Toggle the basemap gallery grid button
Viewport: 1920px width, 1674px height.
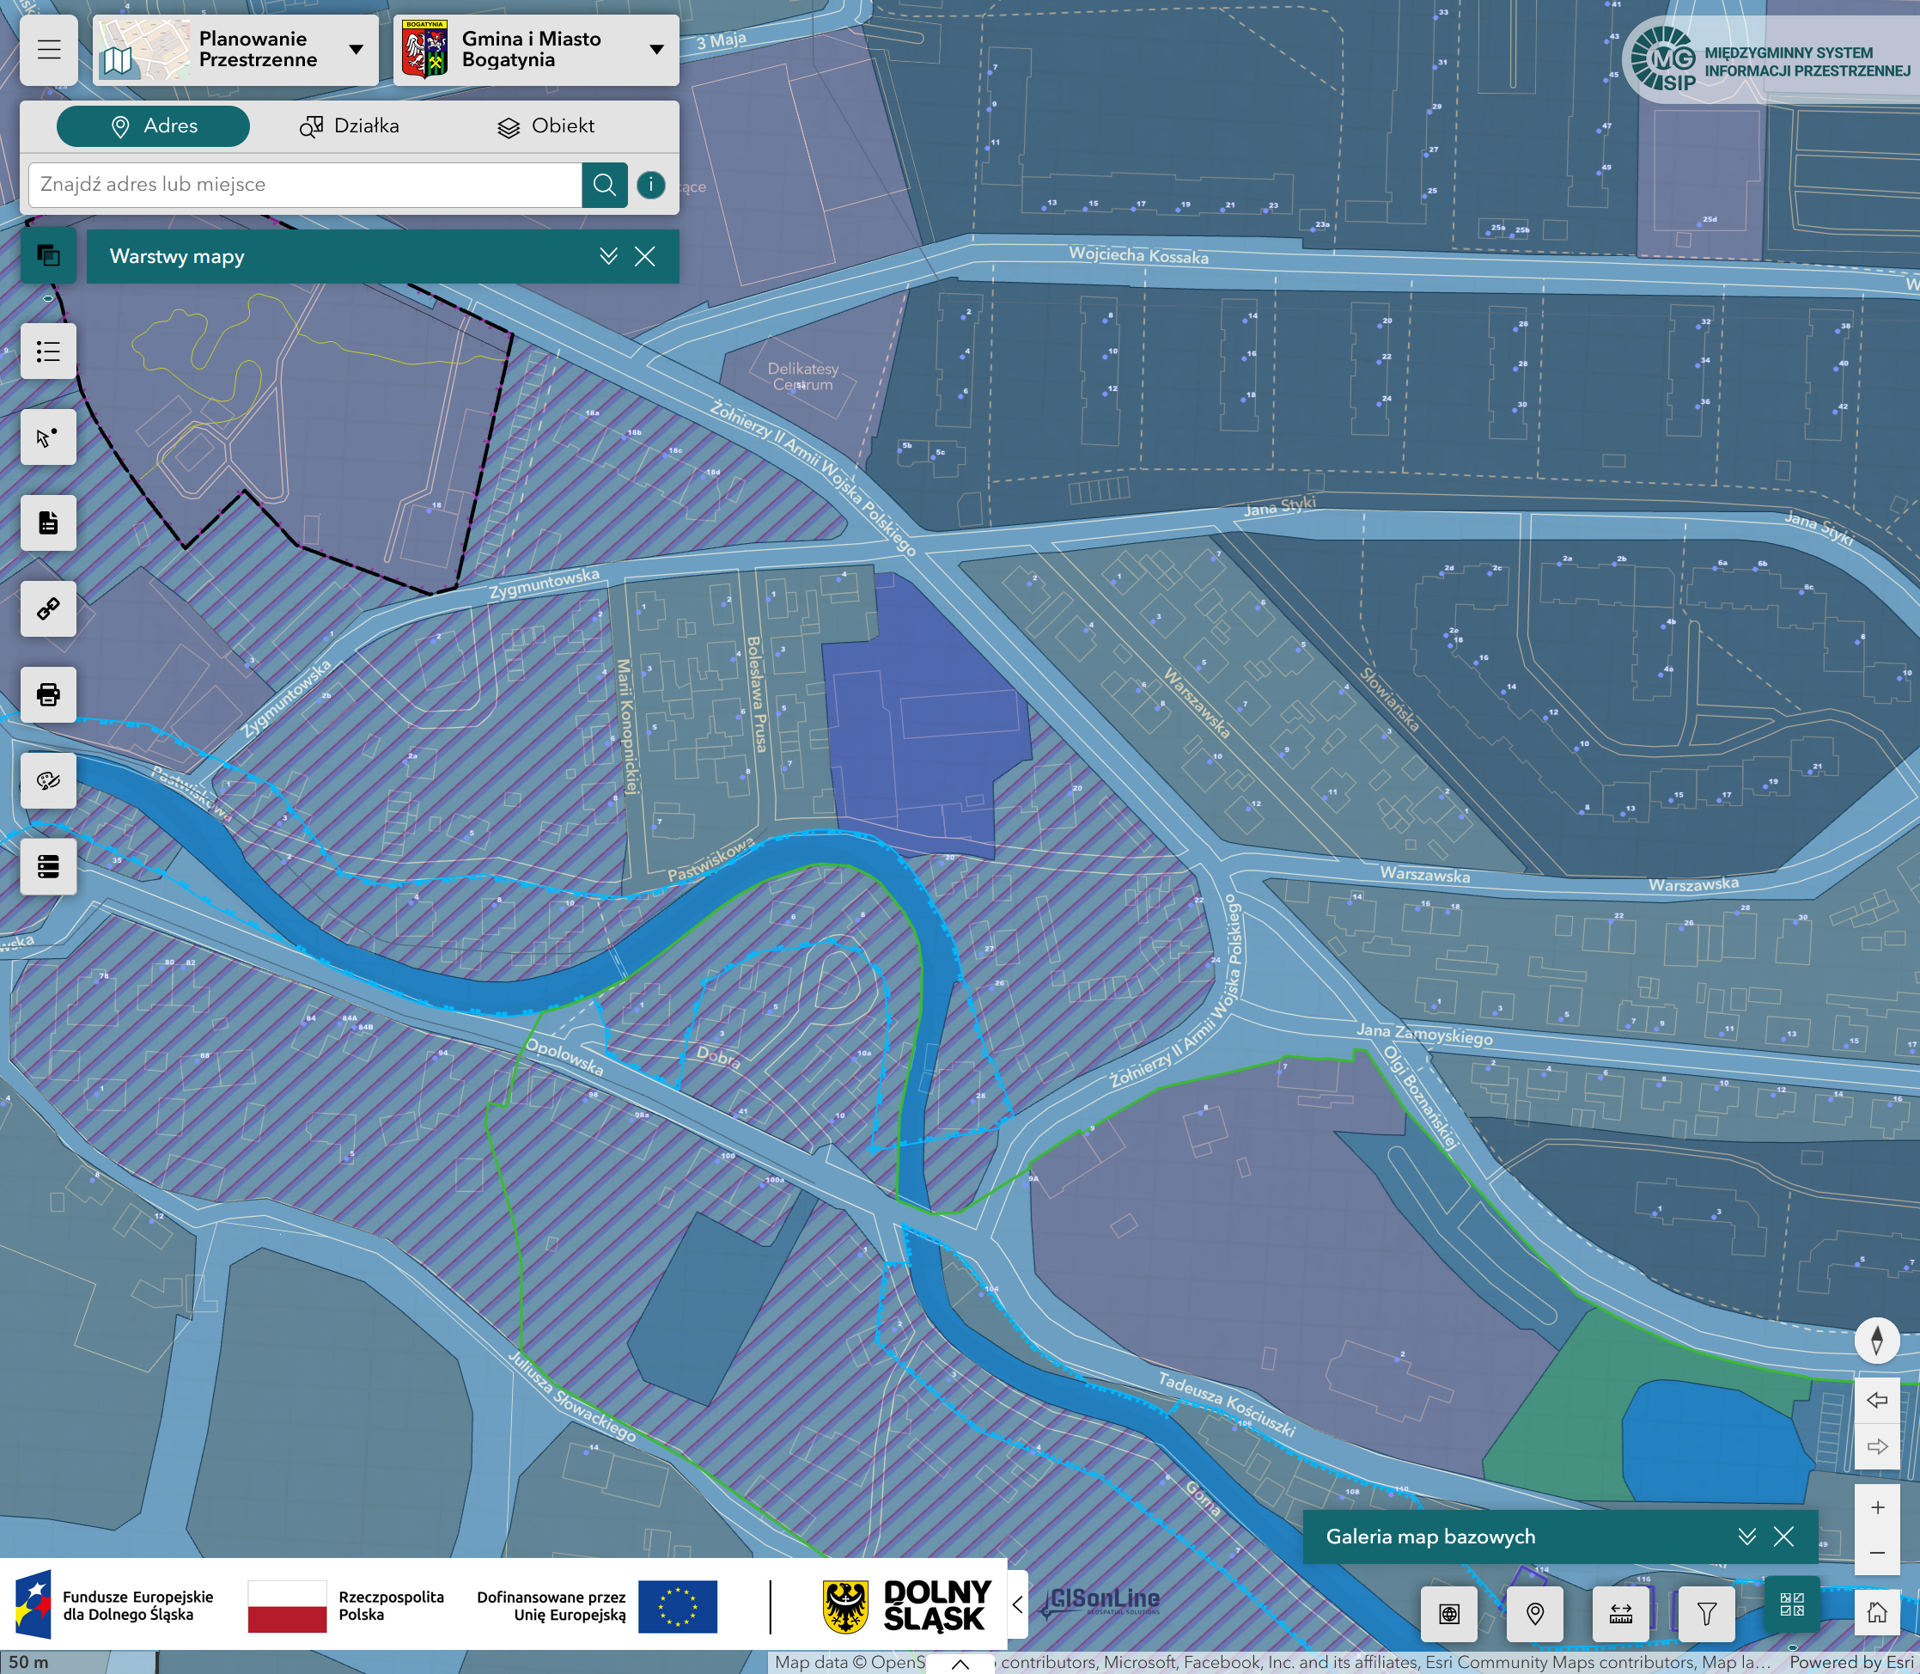coord(1792,1605)
